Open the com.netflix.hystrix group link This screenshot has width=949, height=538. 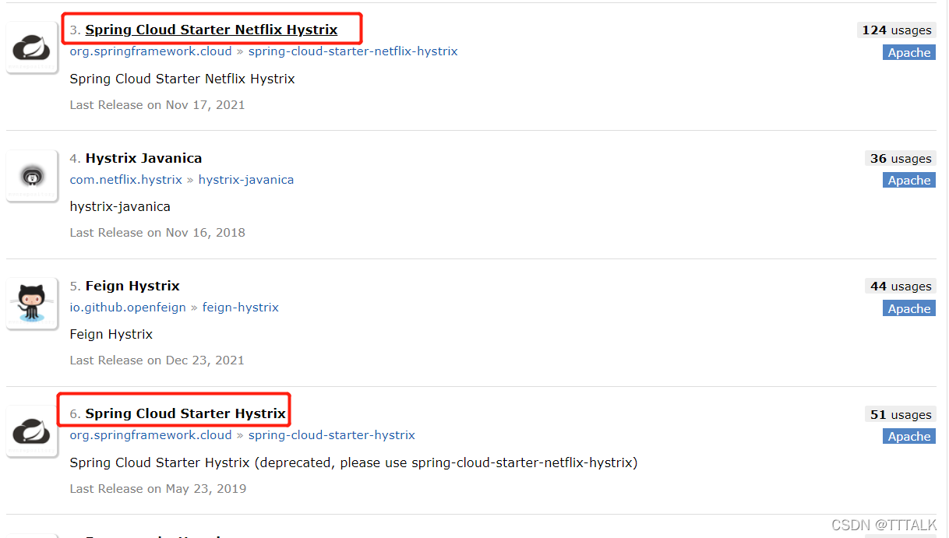pos(126,180)
